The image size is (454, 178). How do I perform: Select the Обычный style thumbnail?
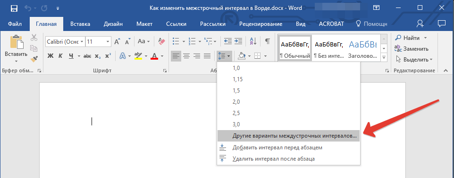(295, 48)
